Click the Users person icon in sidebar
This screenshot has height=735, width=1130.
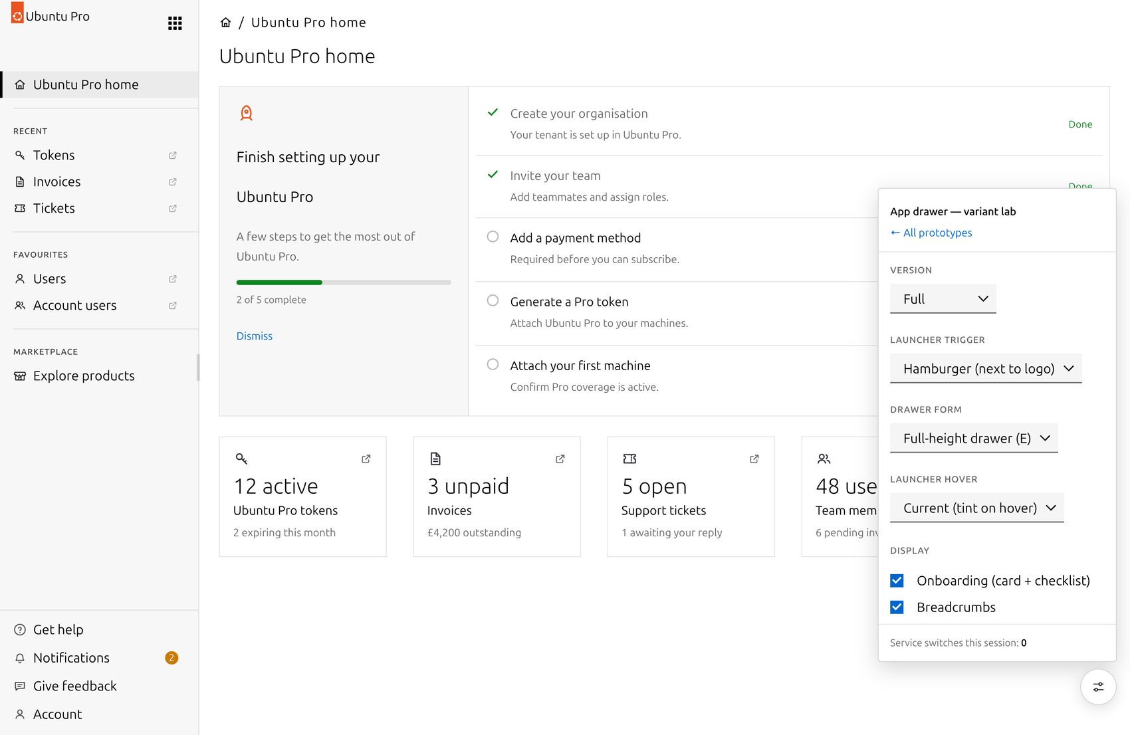(20, 278)
